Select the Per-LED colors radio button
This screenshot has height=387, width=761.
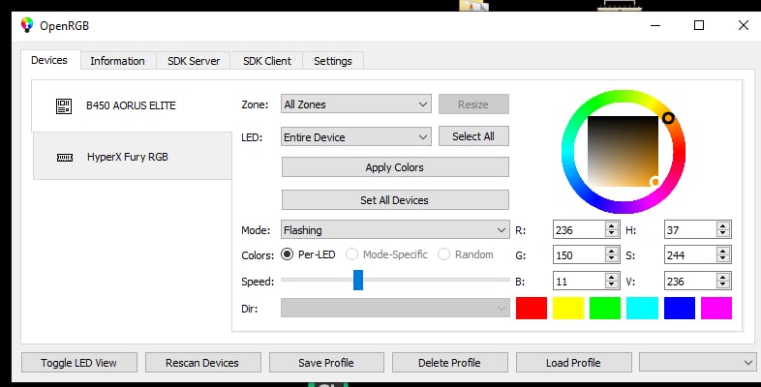click(287, 254)
